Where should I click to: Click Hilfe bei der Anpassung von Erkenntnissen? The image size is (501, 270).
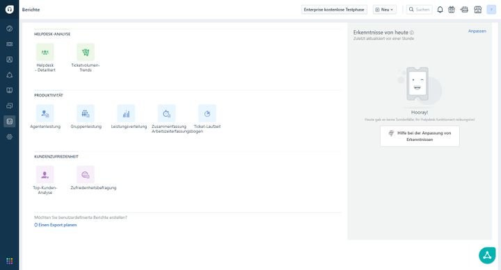click(x=420, y=136)
